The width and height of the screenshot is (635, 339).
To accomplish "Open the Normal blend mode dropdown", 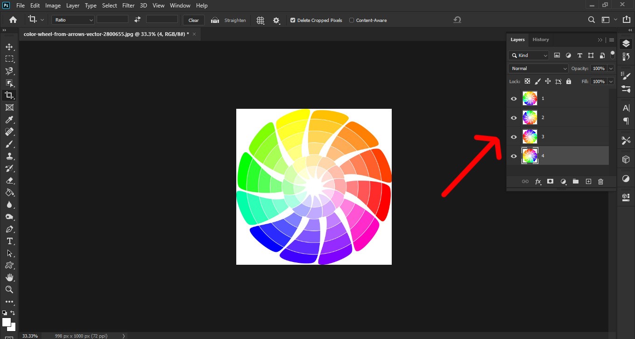I will [x=538, y=68].
